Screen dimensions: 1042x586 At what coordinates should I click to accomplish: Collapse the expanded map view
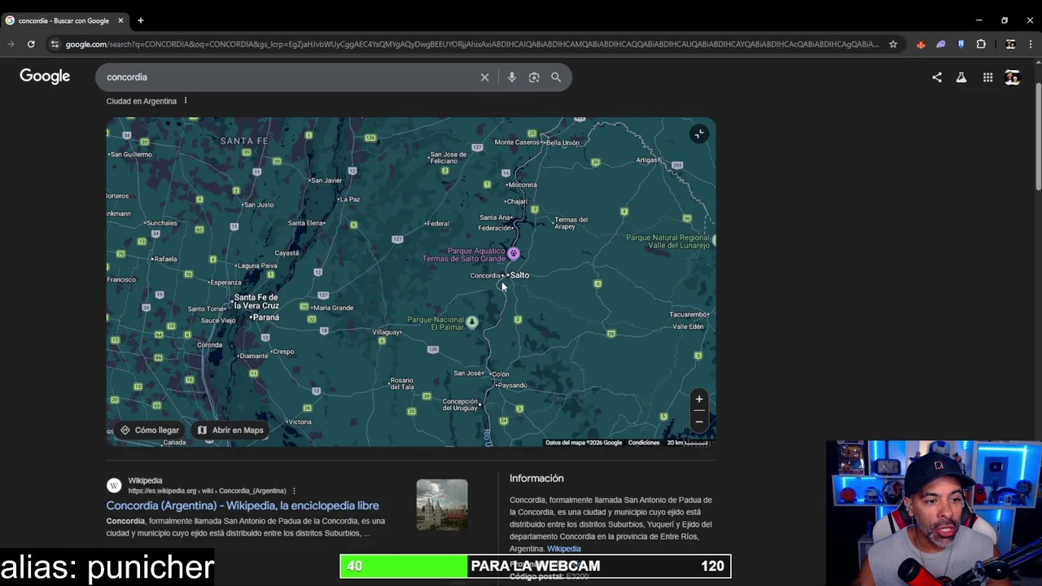pyautogui.click(x=698, y=134)
